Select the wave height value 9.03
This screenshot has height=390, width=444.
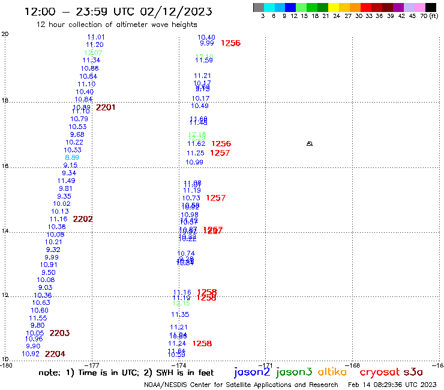tap(46, 287)
